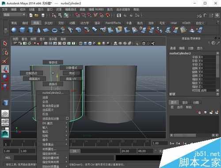Click the layer editor horizontal scrollbar
The width and height of the screenshot is (221, 168).
click(185, 135)
